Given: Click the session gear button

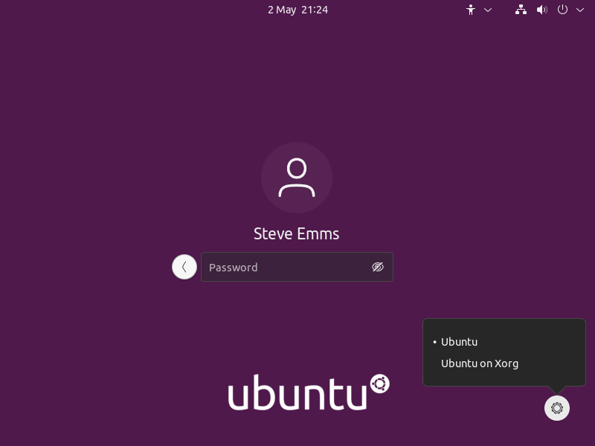Looking at the screenshot, I should [557, 408].
